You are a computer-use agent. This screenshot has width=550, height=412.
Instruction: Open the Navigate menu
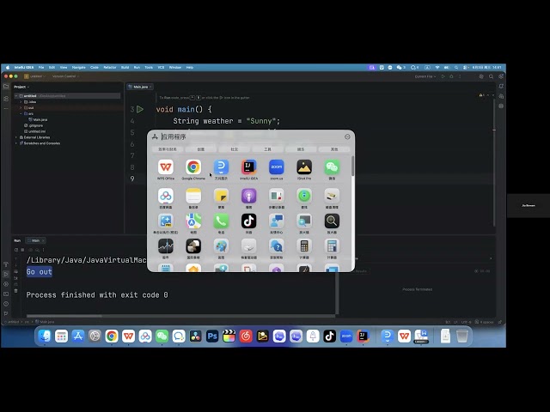78,67
